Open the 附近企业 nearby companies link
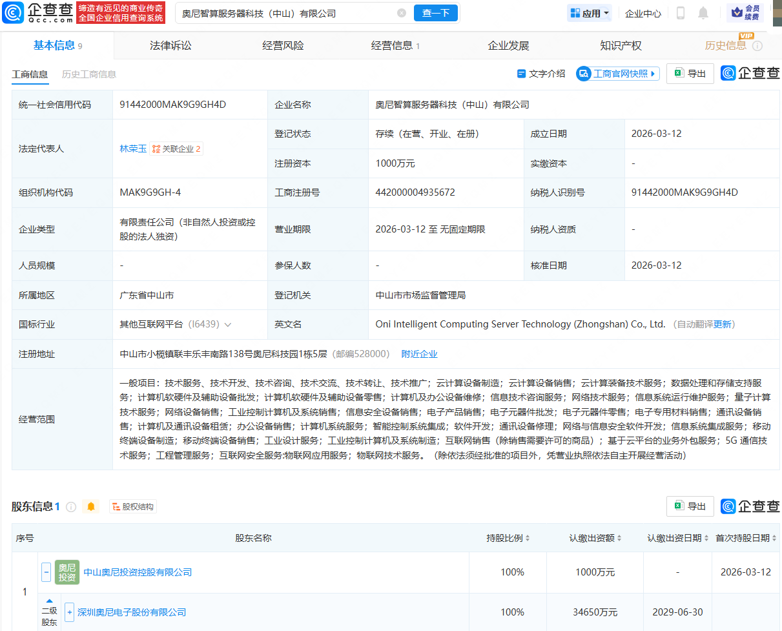This screenshot has width=782, height=631. [419, 354]
